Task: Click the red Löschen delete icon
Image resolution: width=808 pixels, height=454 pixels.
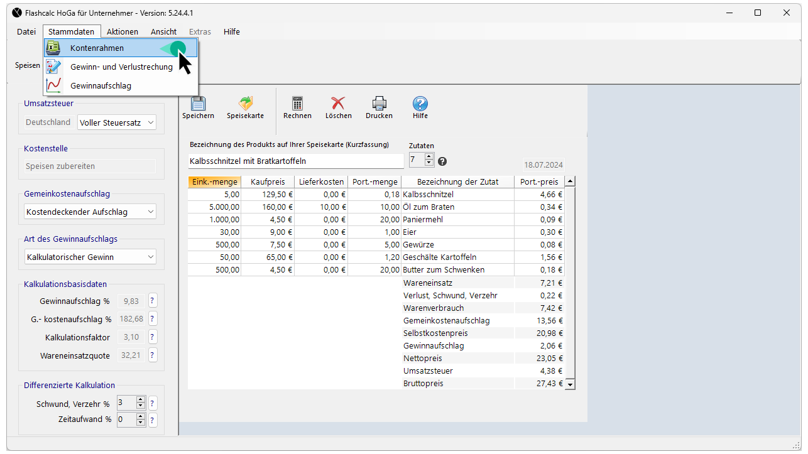Action: tap(338, 104)
